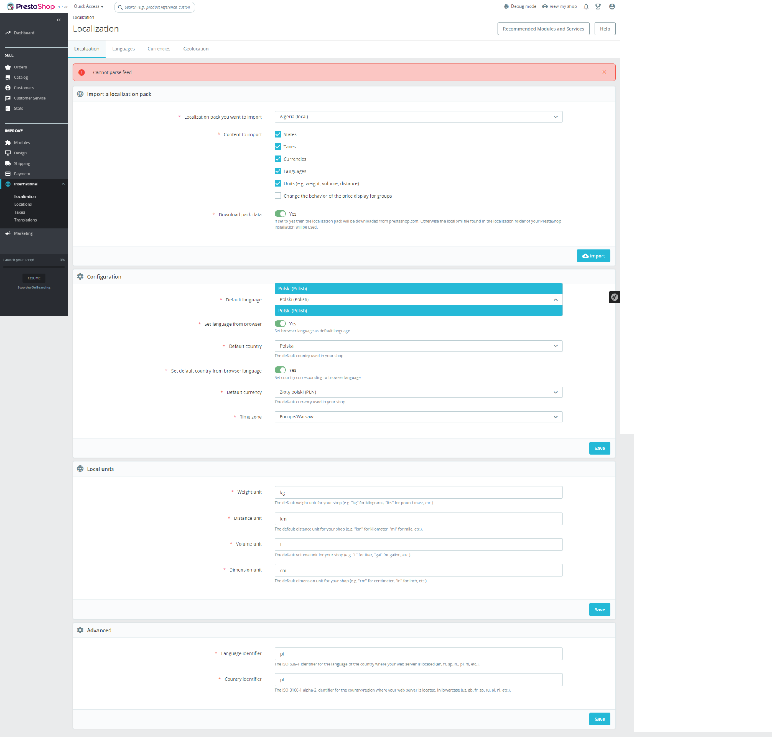
Task: Dismiss the 'Cannot parse feed' alert
Action: click(x=604, y=72)
